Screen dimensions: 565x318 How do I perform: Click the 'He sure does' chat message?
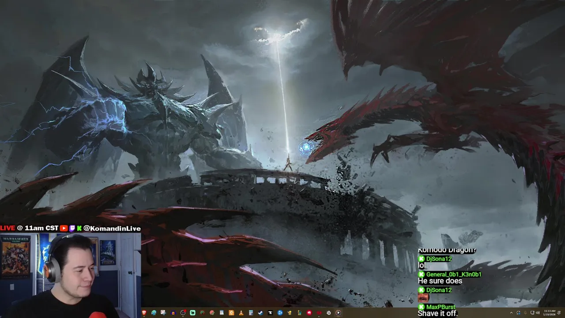440,281
